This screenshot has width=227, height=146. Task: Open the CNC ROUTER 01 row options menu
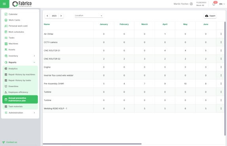[x=221, y=50]
